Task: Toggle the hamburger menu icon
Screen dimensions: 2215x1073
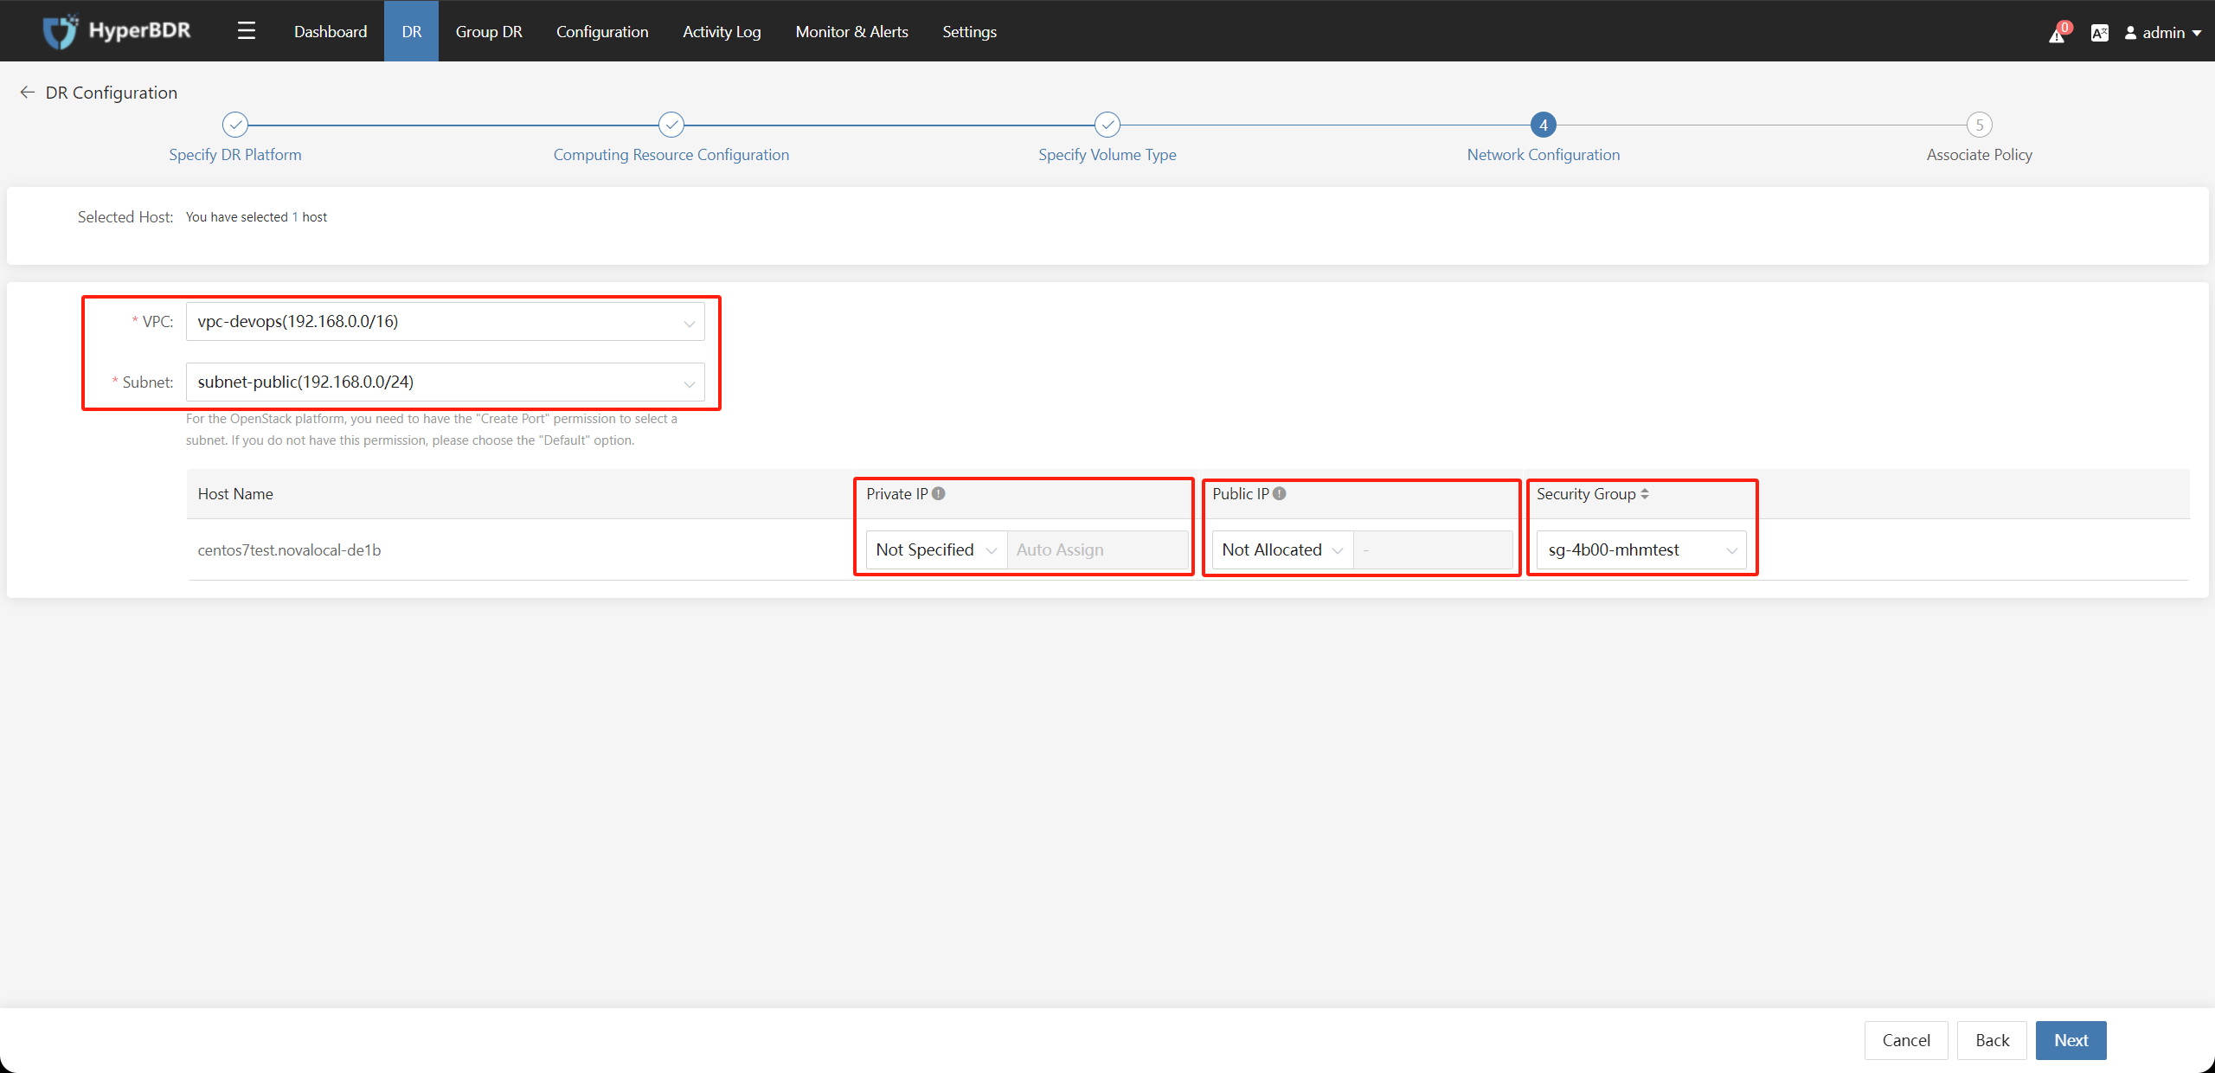Action: [x=247, y=31]
